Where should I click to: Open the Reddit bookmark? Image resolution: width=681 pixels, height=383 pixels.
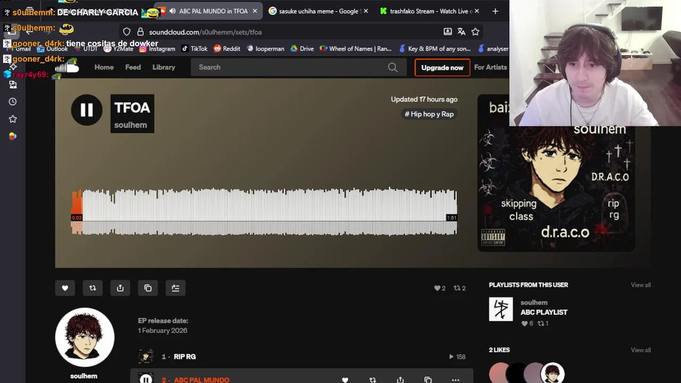[227, 48]
